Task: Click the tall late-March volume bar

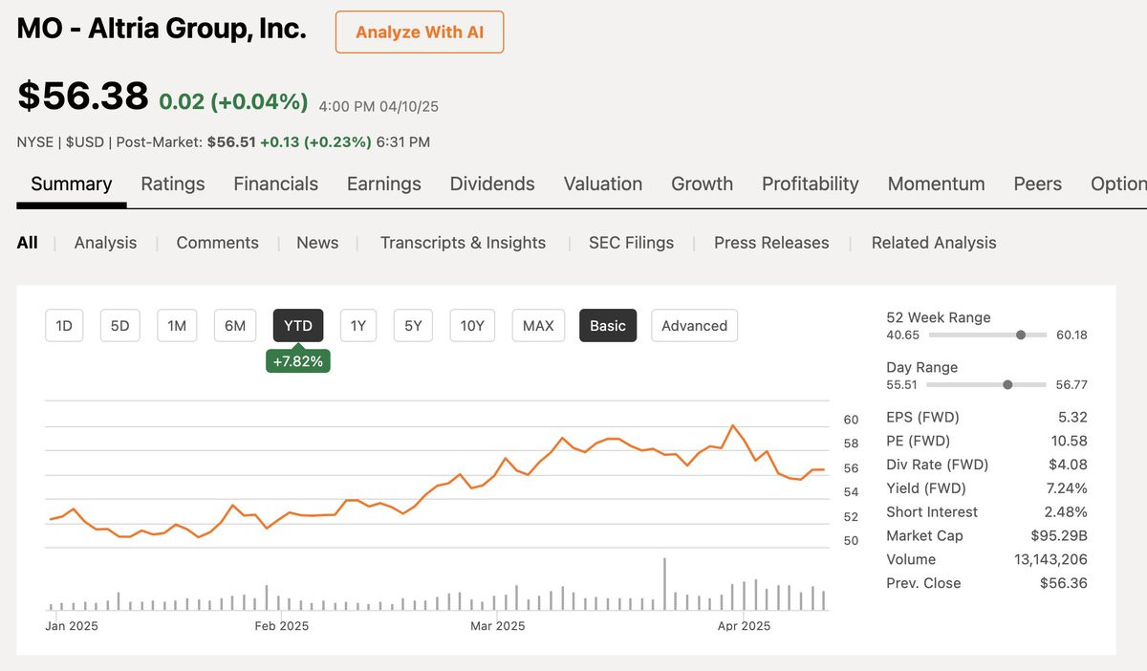Action: point(663,583)
